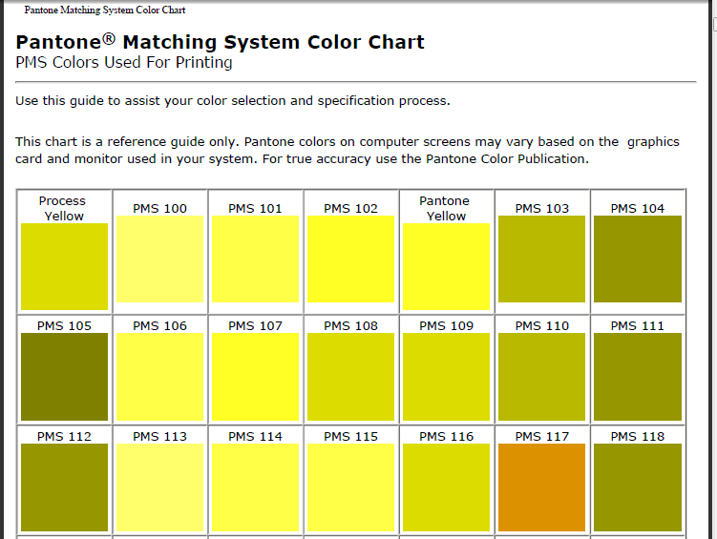Click the pale yellow PMS 113 swatch

coord(159,487)
